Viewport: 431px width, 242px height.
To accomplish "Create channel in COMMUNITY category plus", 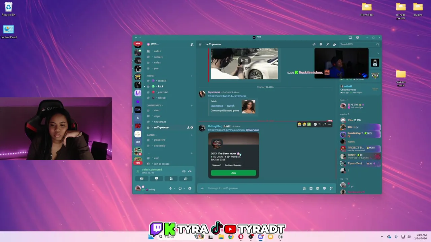I will [192, 105].
